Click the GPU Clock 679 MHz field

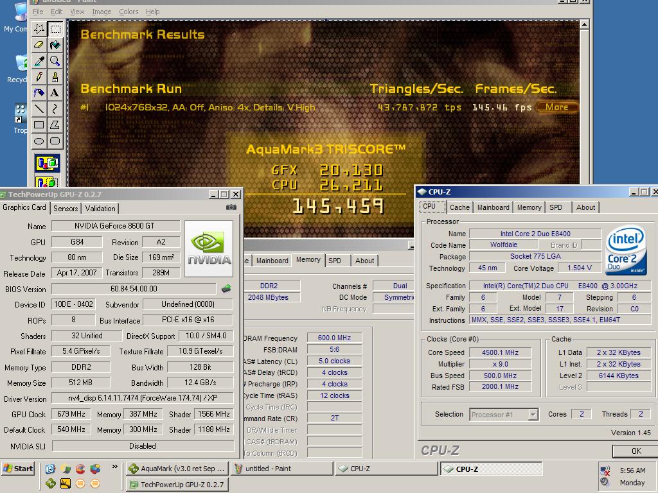pos(71,414)
